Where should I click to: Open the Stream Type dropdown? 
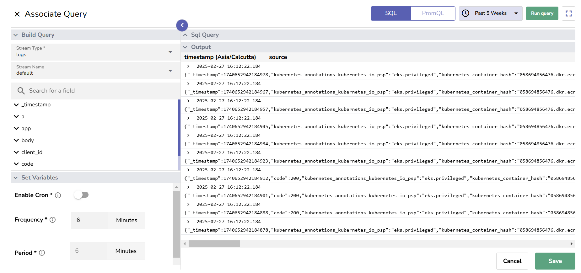click(x=170, y=52)
